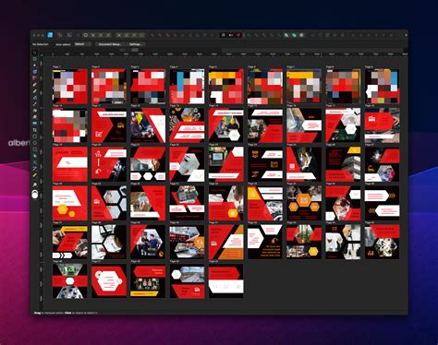
Task: Select the Page 50 artboard thumbnail
Action: coord(226,281)
